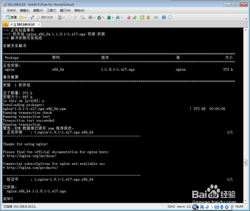The width and height of the screenshot is (250, 211).
Task: Click the terminal vertical scrollbar thumb
Action: (245, 163)
